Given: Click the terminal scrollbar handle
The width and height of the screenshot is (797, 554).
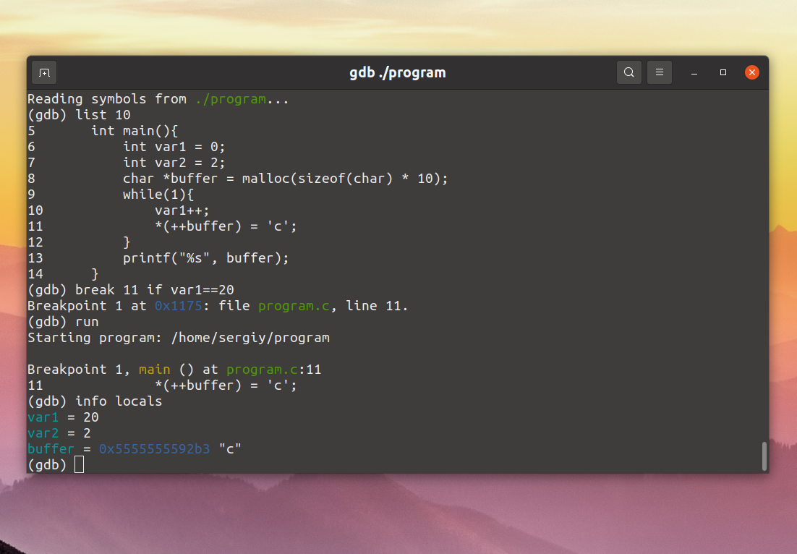Looking at the screenshot, I should pyautogui.click(x=764, y=456).
